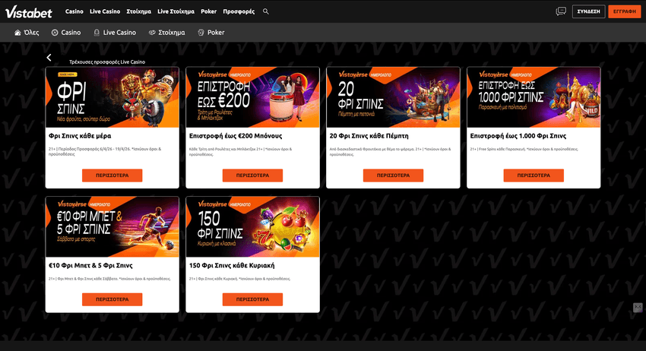Click the terms text under Φρι Σπινς κάθε μέρα
This screenshot has width=646, height=351.
tap(105, 152)
